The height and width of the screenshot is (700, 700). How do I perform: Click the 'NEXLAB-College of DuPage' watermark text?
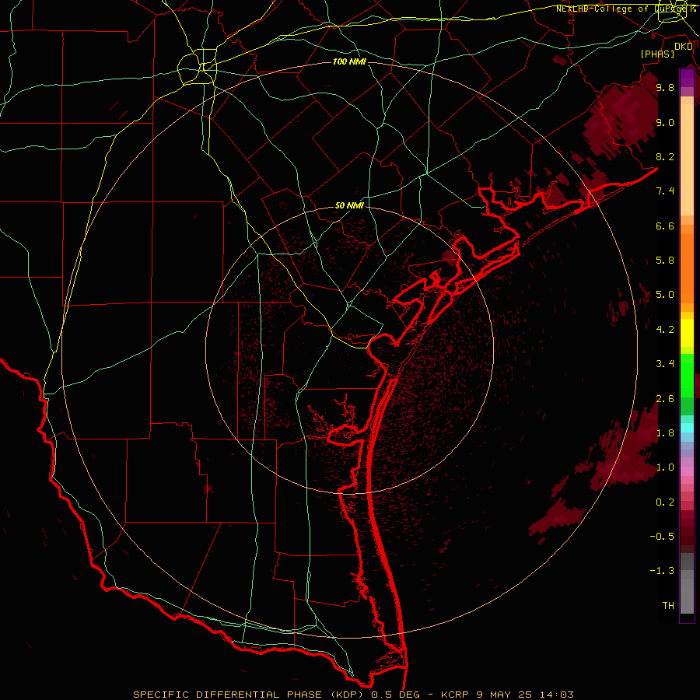pyautogui.click(x=623, y=9)
